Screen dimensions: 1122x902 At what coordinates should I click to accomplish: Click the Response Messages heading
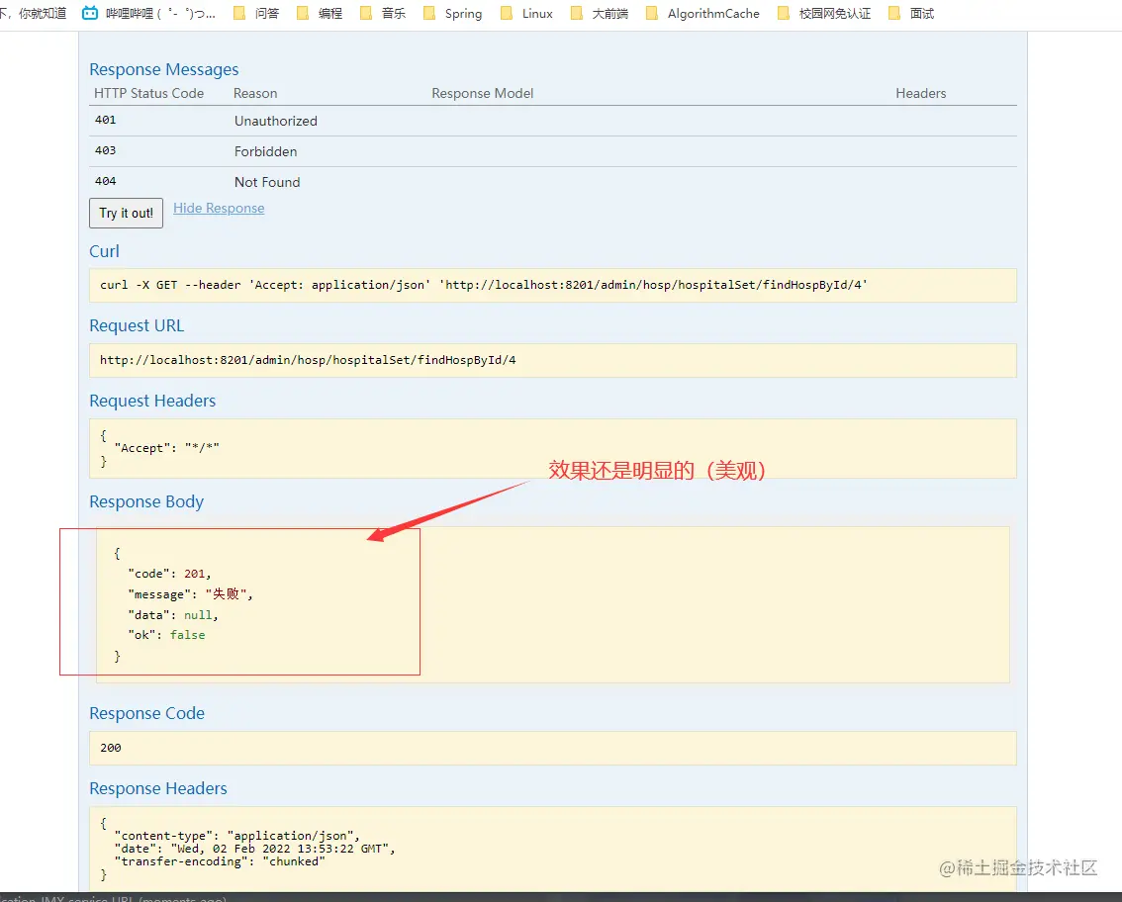164,69
